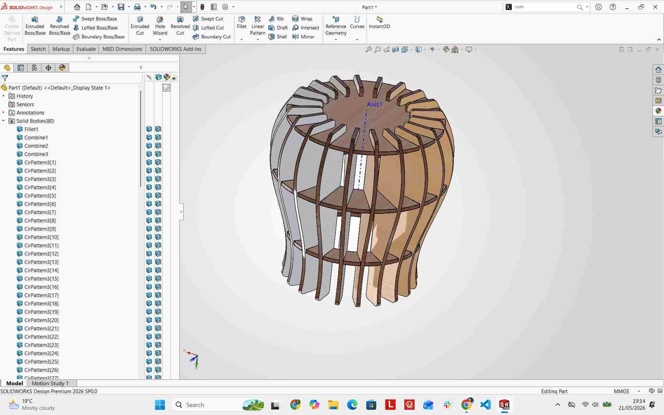Toggle display mode of Fillet1 body
This screenshot has width=664, height=415.
[x=158, y=129]
